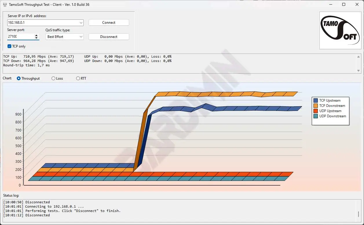Click the TCP Upstream blue legend swatch
Image resolution: width=364 pixels, height=225 pixels.
316,100
